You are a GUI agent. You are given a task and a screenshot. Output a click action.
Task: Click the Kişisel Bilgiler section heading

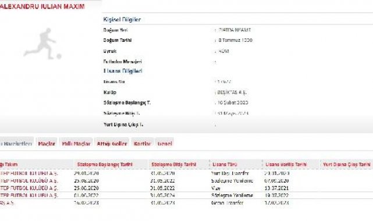122,20
